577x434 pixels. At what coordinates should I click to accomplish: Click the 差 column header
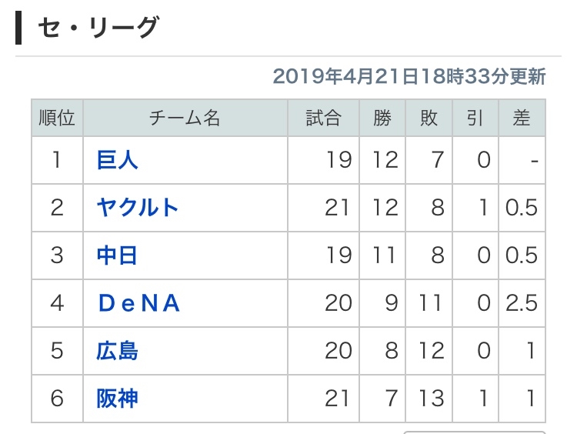(x=522, y=118)
